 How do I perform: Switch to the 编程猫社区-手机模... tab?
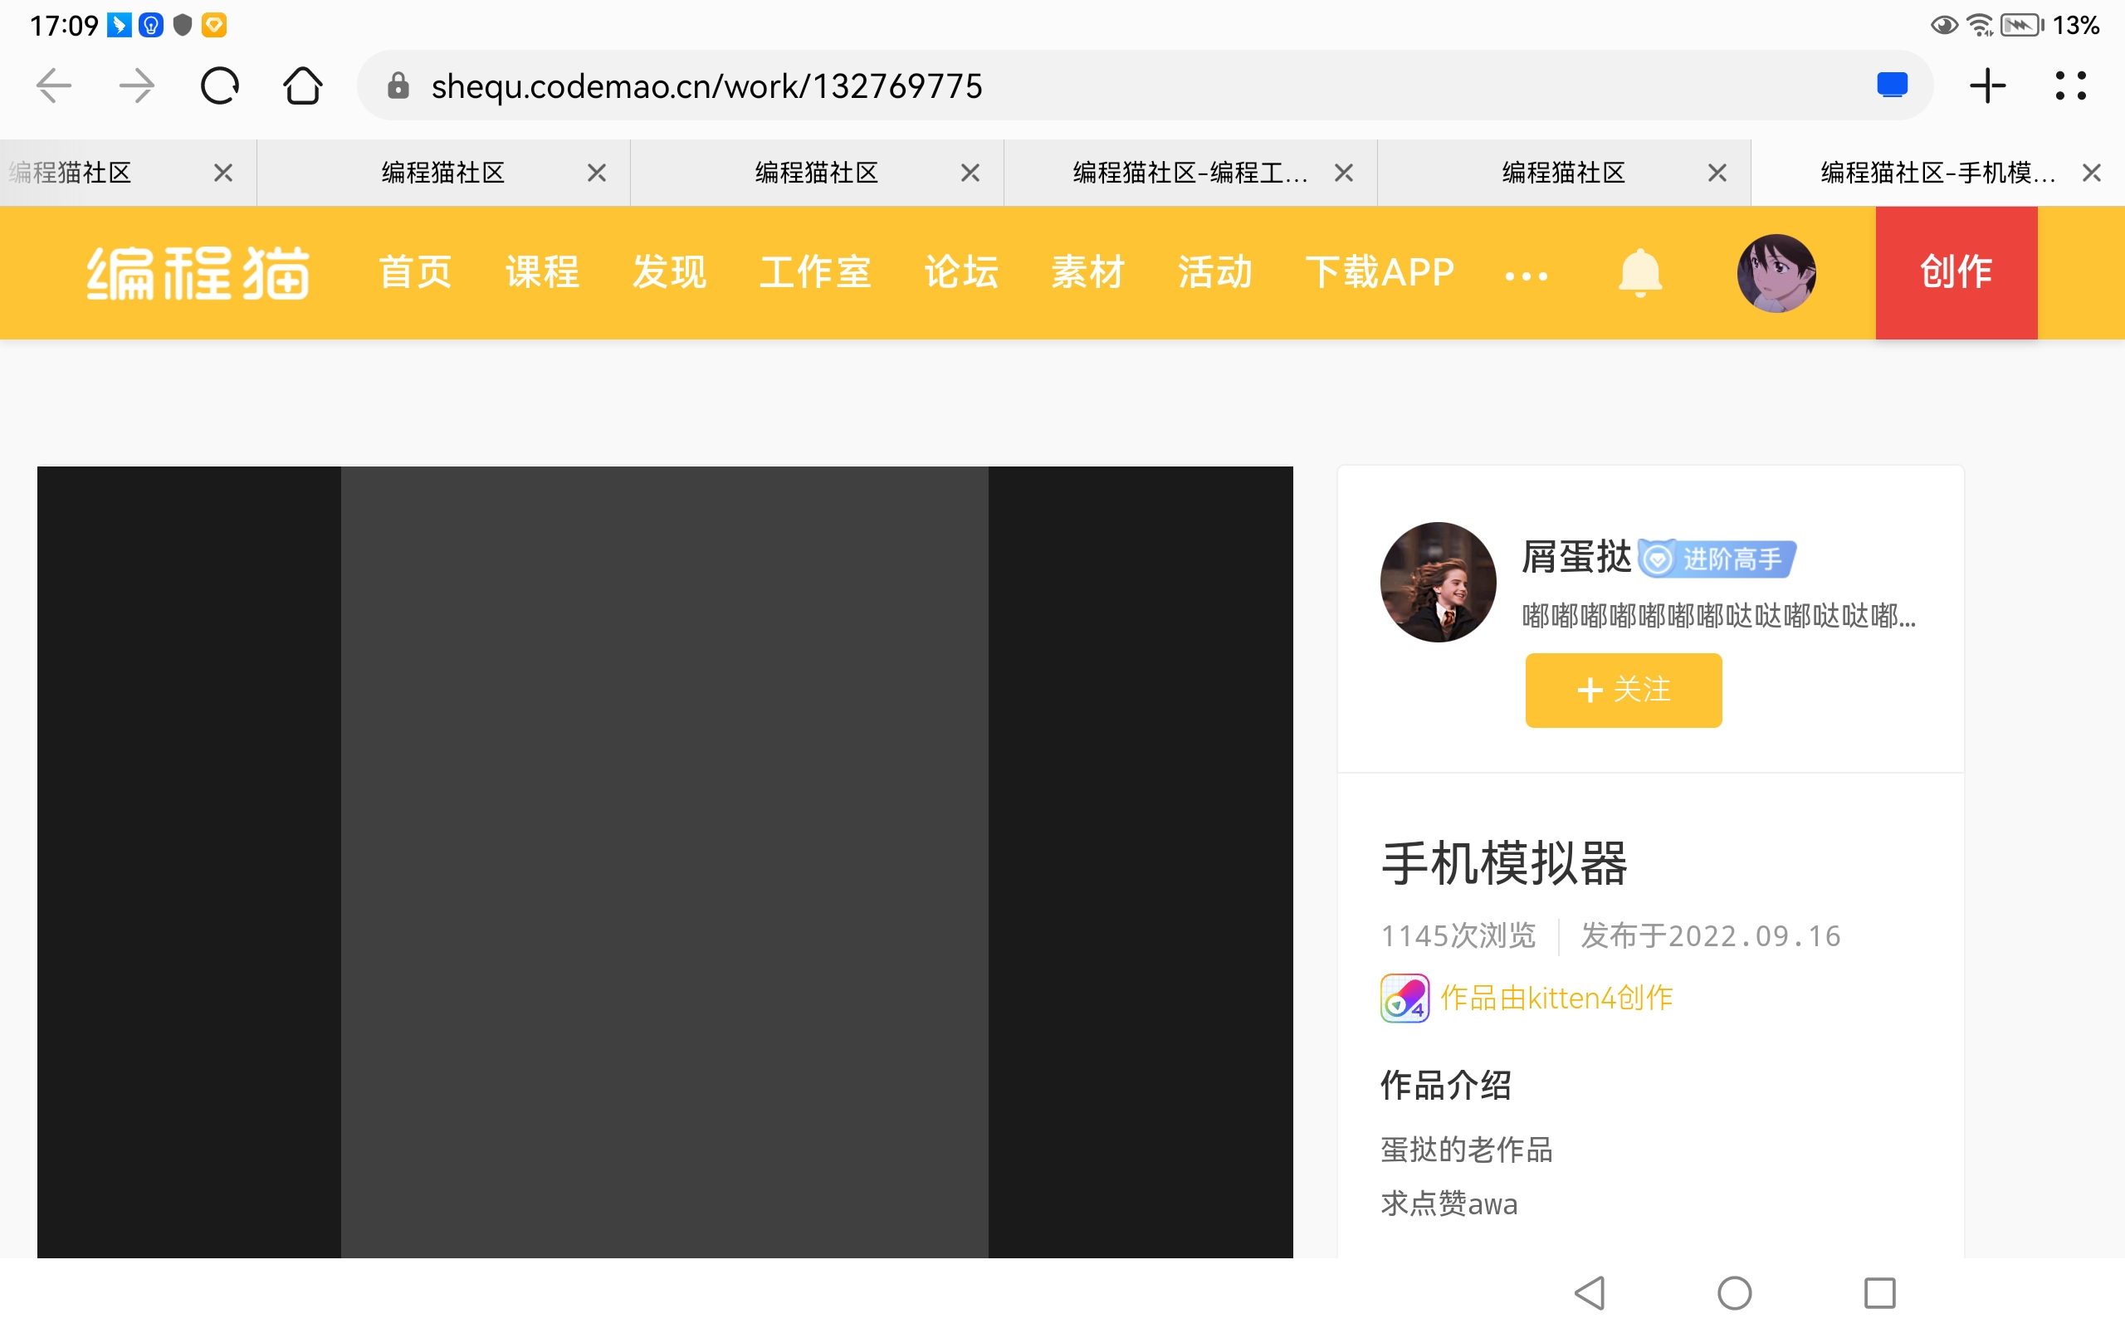tap(1938, 173)
